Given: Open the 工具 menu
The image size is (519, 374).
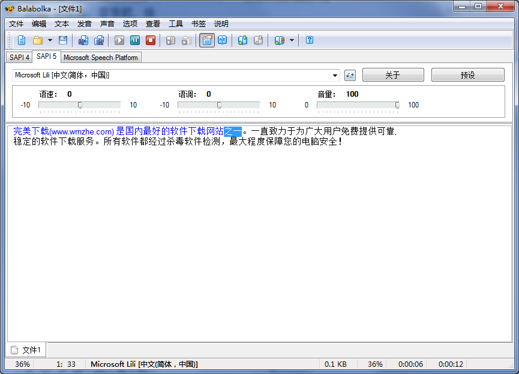Looking at the screenshot, I should 176,24.
